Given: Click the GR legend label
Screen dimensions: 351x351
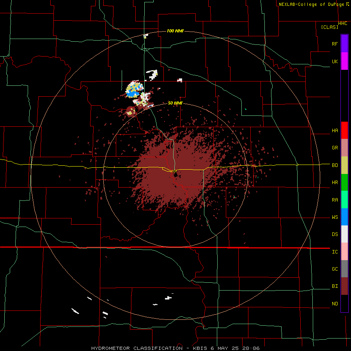Looking at the screenshot, I should pos(335,148).
